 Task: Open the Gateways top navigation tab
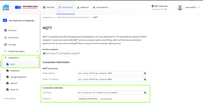83,7
